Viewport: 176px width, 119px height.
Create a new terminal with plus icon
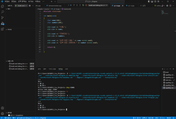[162, 69]
